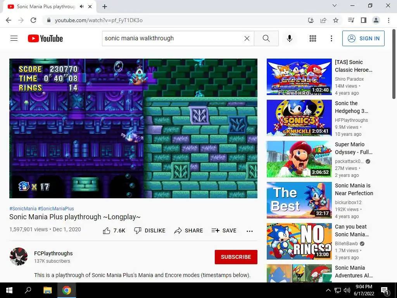Click the magnifier search button

(x=266, y=38)
